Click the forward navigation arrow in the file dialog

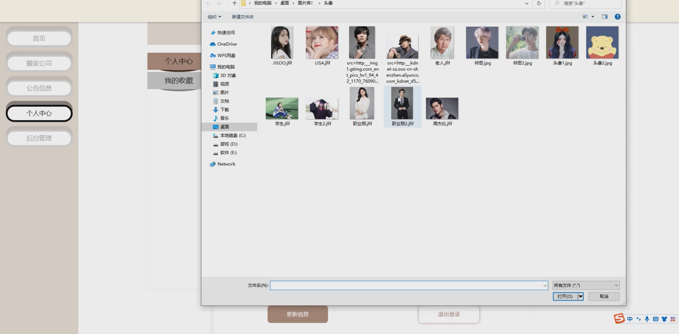219,3
